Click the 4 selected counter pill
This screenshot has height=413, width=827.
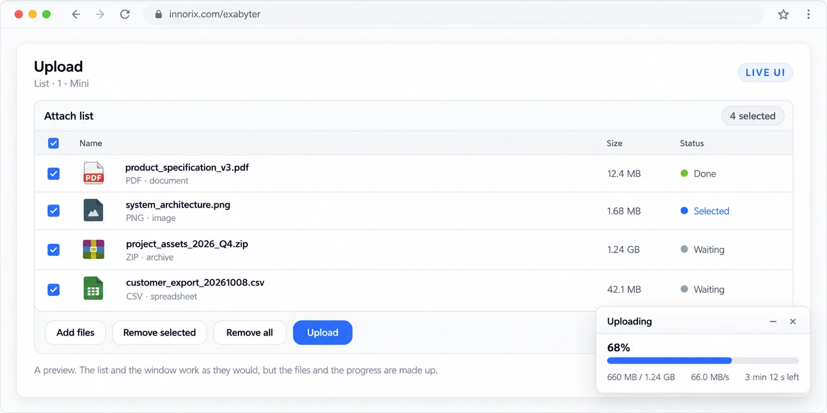click(x=752, y=116)
